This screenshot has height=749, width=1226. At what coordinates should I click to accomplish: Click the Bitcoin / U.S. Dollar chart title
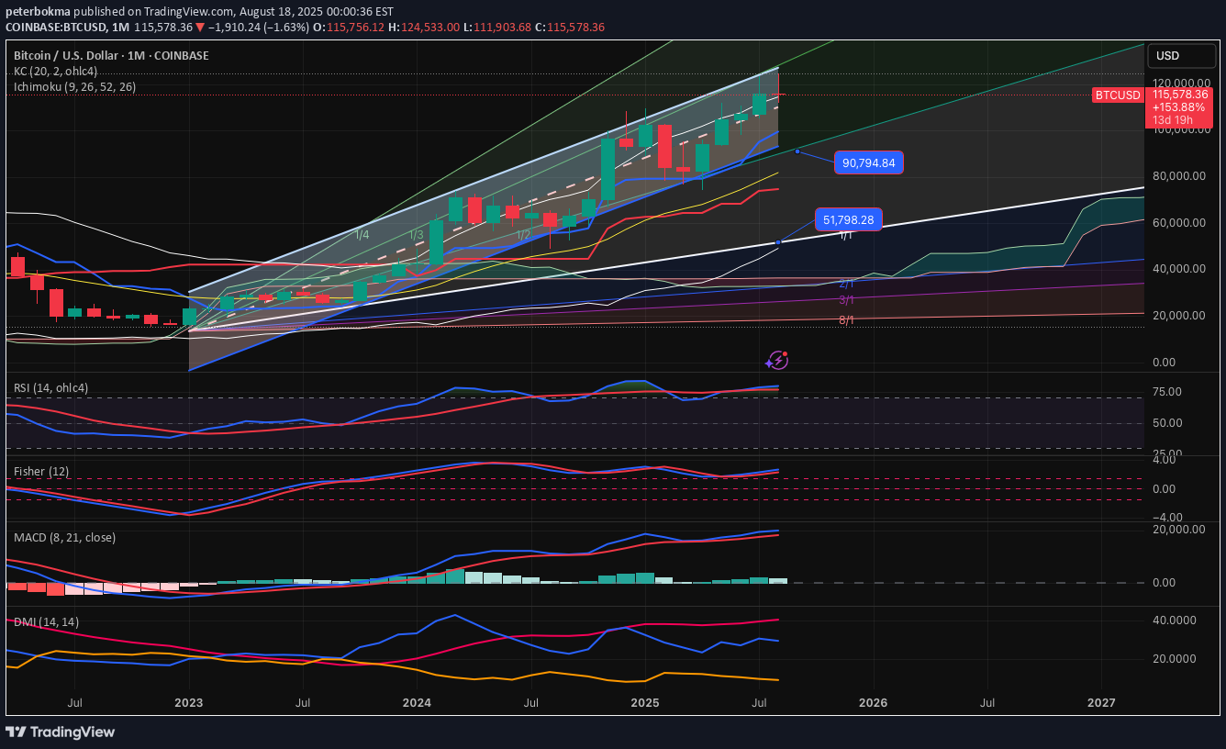pyautogui.click(x=111, y=56)
